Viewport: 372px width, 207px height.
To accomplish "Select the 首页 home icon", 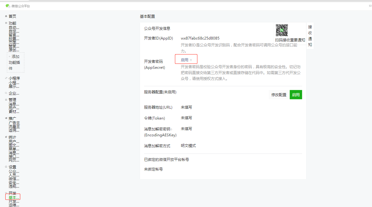I will coord(6,16).
